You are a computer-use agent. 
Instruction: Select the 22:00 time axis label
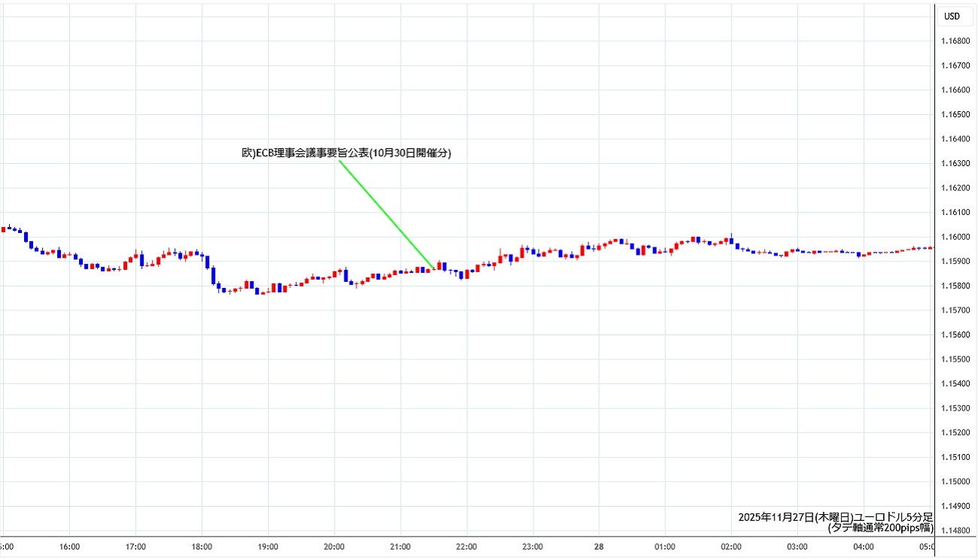[x=466, y=546]
